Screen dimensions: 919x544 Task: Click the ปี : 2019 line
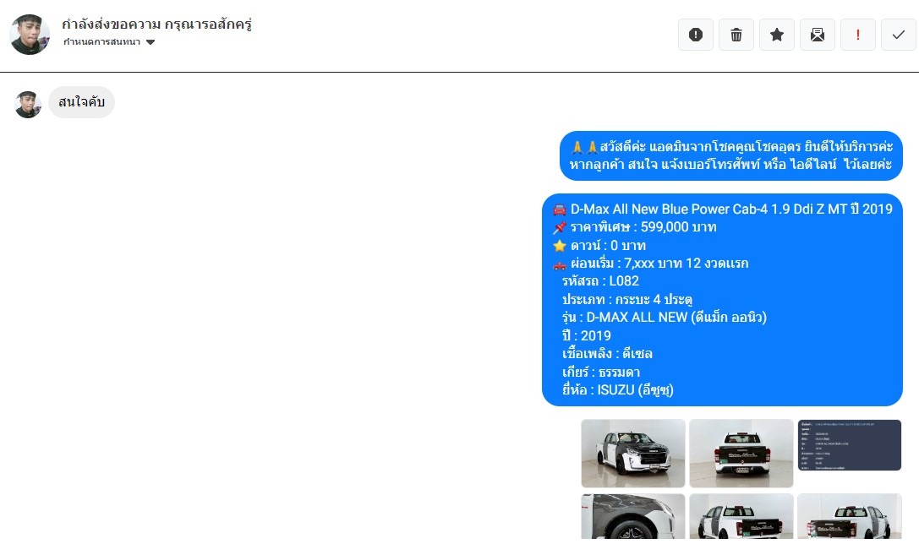[x=586, y=335]
